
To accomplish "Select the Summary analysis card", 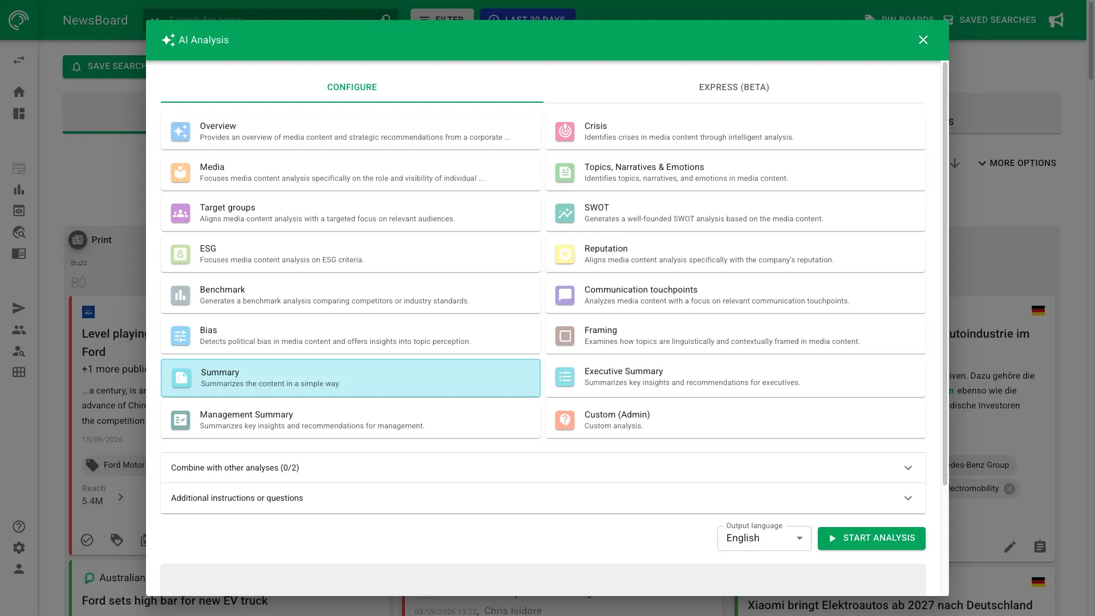I will (350, 378).
